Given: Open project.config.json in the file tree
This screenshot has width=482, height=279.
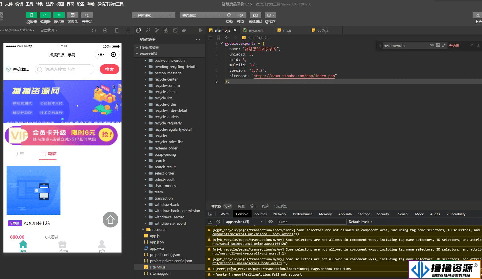Looking at the screenshot, I should coord(170,255).
